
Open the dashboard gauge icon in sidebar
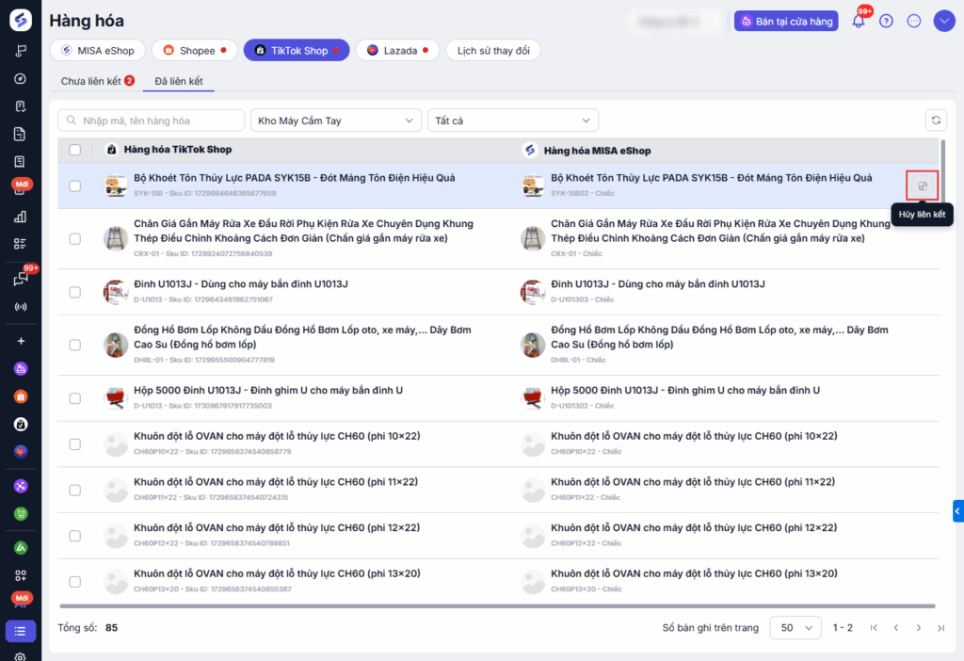[x=21, y=79]
